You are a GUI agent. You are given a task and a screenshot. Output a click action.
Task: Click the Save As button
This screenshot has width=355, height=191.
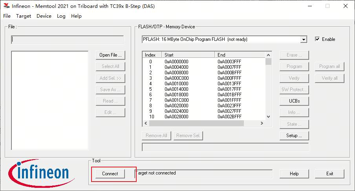(110, 90)
